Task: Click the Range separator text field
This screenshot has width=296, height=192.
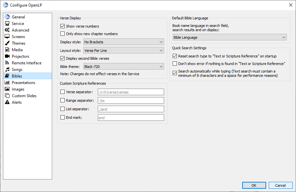Action: point(131,100)
